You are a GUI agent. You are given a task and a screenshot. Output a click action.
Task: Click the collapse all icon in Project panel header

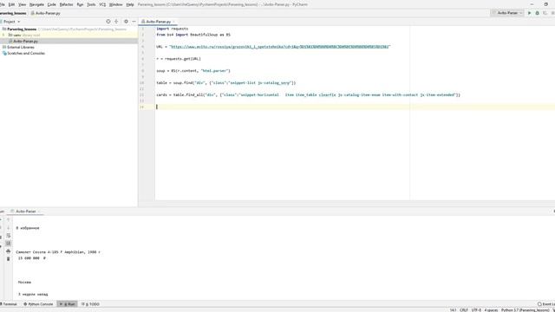click(x=116, y=22)
